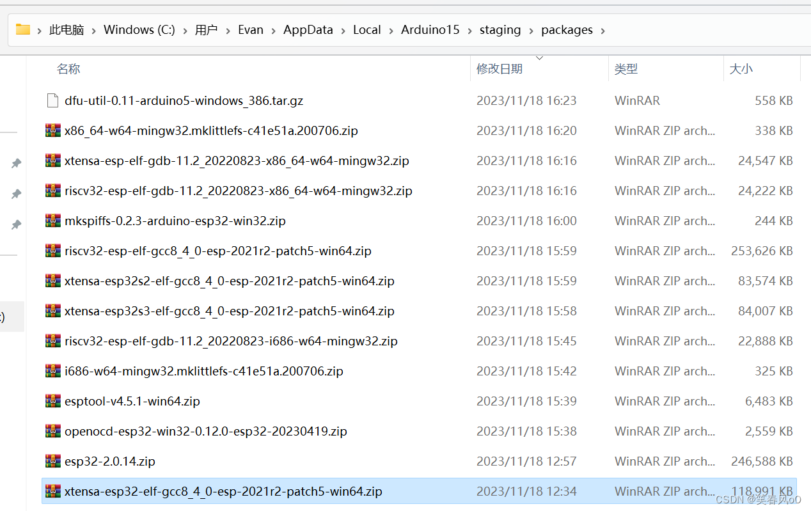811x511 pixels.
Task: Click icon of esptool-v4.5.1-win64 zip
Action: click(53, 401)
